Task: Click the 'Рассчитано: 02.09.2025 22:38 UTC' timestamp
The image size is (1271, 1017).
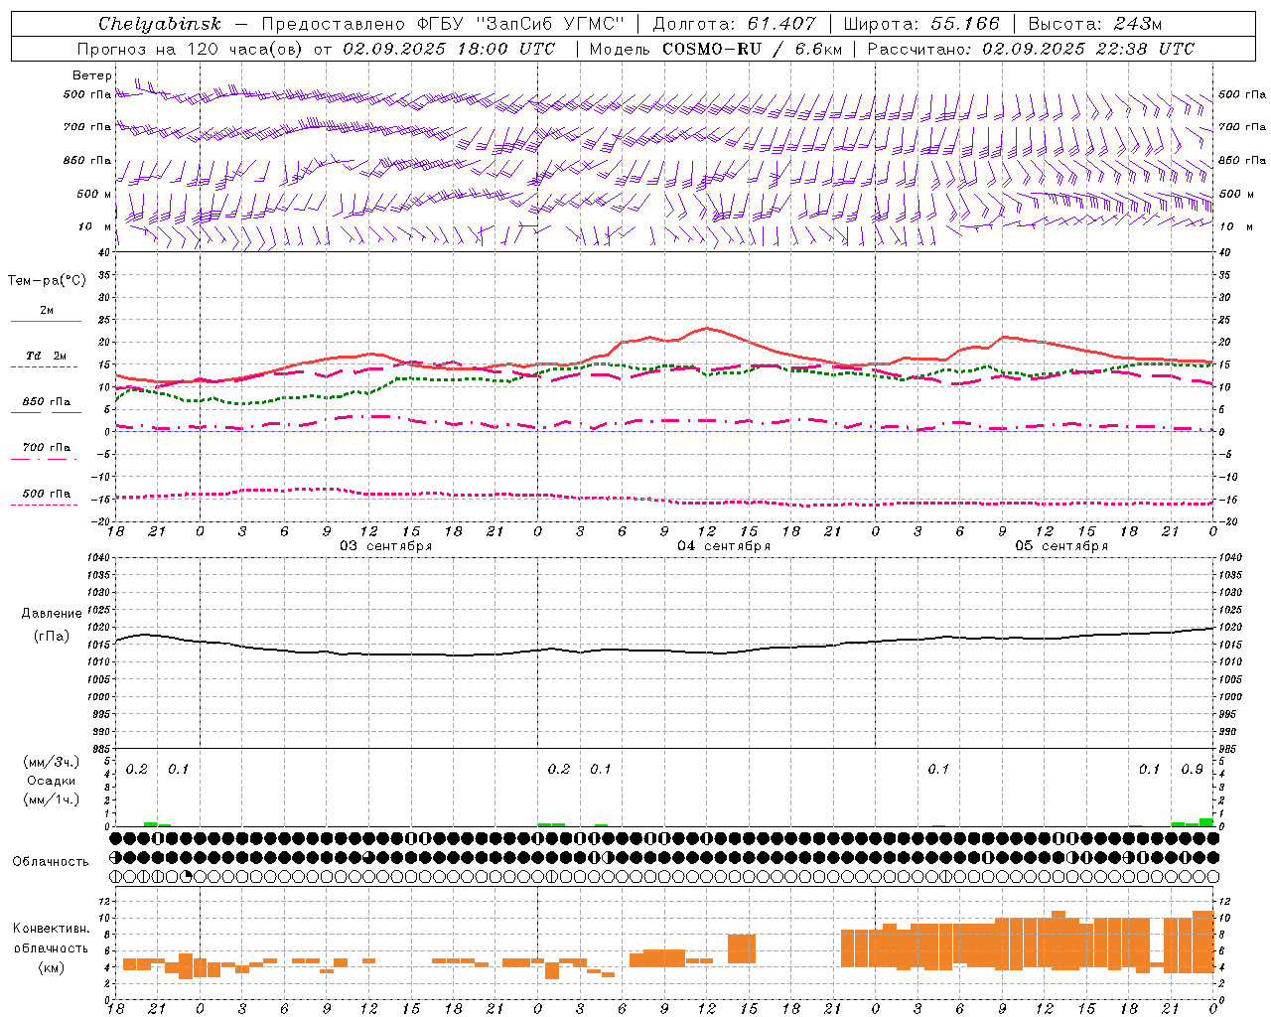Action: 1031,49
